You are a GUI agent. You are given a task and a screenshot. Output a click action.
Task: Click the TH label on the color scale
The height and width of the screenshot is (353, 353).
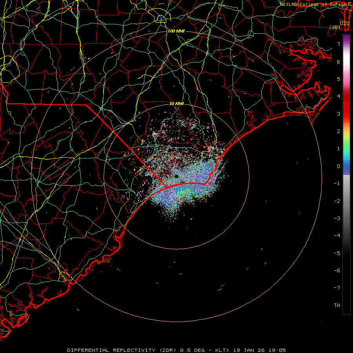(x=337, y=306)
